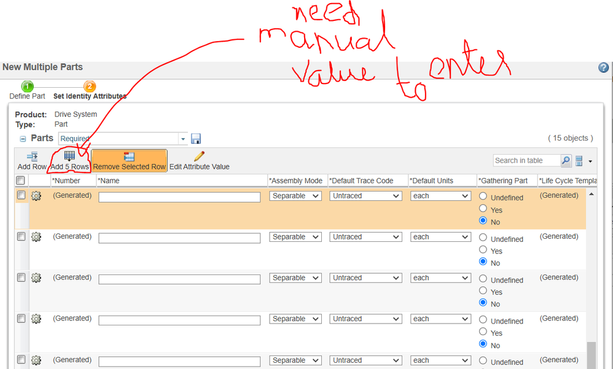Open first row Assembly Mode dropdown
The width and height of the screenshot is (613, 369).
[x=295, y=196]
